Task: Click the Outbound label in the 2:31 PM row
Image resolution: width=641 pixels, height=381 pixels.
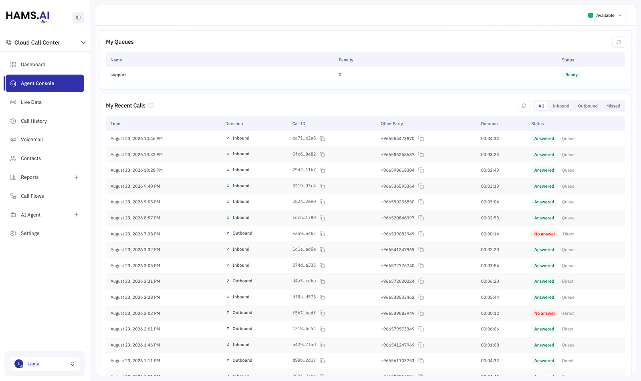Action: pos(242,281)
